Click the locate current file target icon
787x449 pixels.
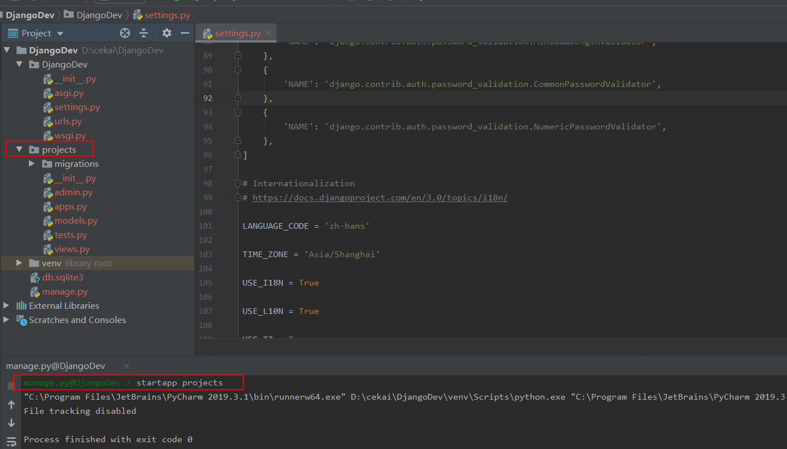[125, 33]
